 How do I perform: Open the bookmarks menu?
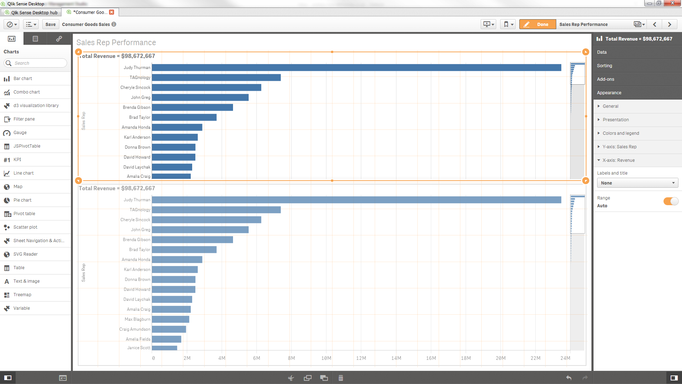click(508, 24)
